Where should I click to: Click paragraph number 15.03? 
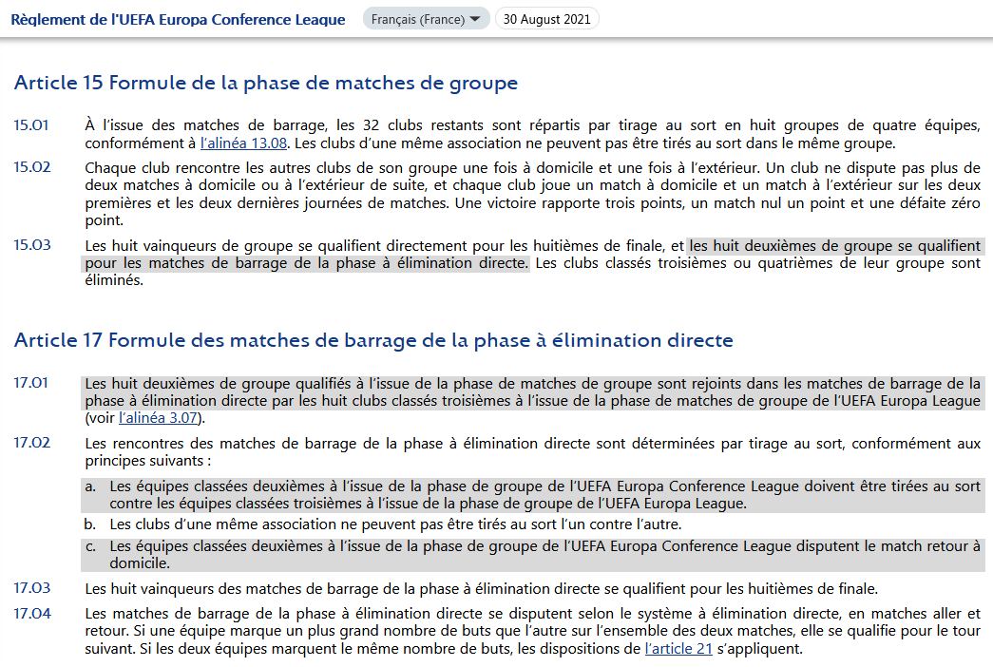click(31, 245)
